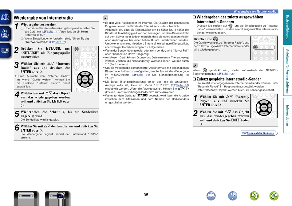292x206 pixels.
Task: Click the Internet Radio button in right remote image
Action: [255, 47]
